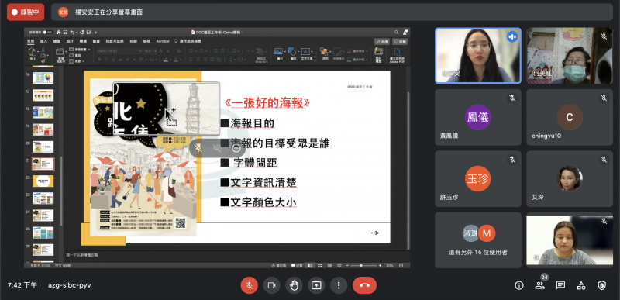620x300 pixels.
Task: Switch to the 設計 ribbon tab
Action: coord(70,41)
